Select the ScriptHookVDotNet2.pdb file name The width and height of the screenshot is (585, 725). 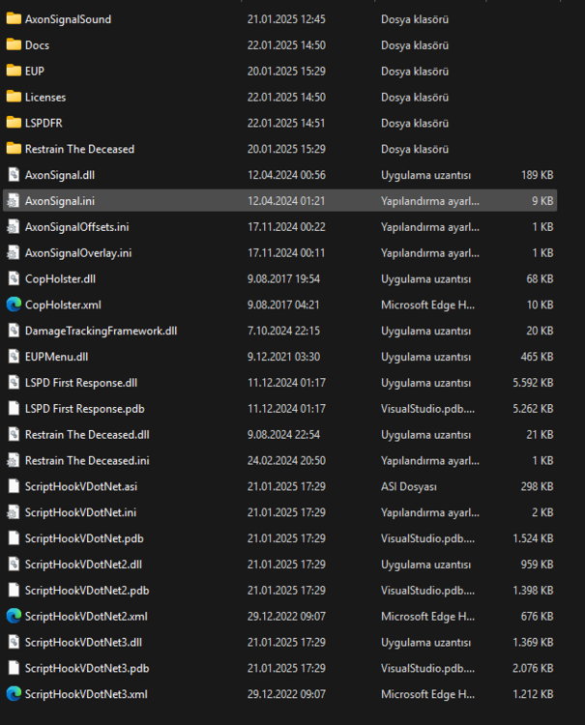pyautogui.click(x=87, y=591)
